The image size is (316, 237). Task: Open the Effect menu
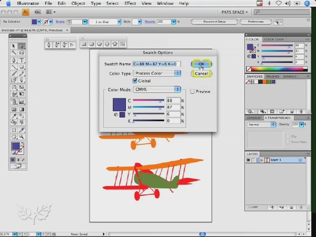pyautogui.click(x=130, y=4)
